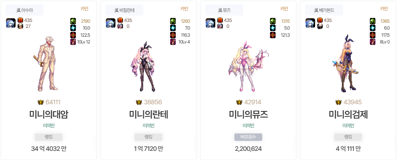
Task: Click 랭킹 button under 미니의대암
Action: coord(49,137)
